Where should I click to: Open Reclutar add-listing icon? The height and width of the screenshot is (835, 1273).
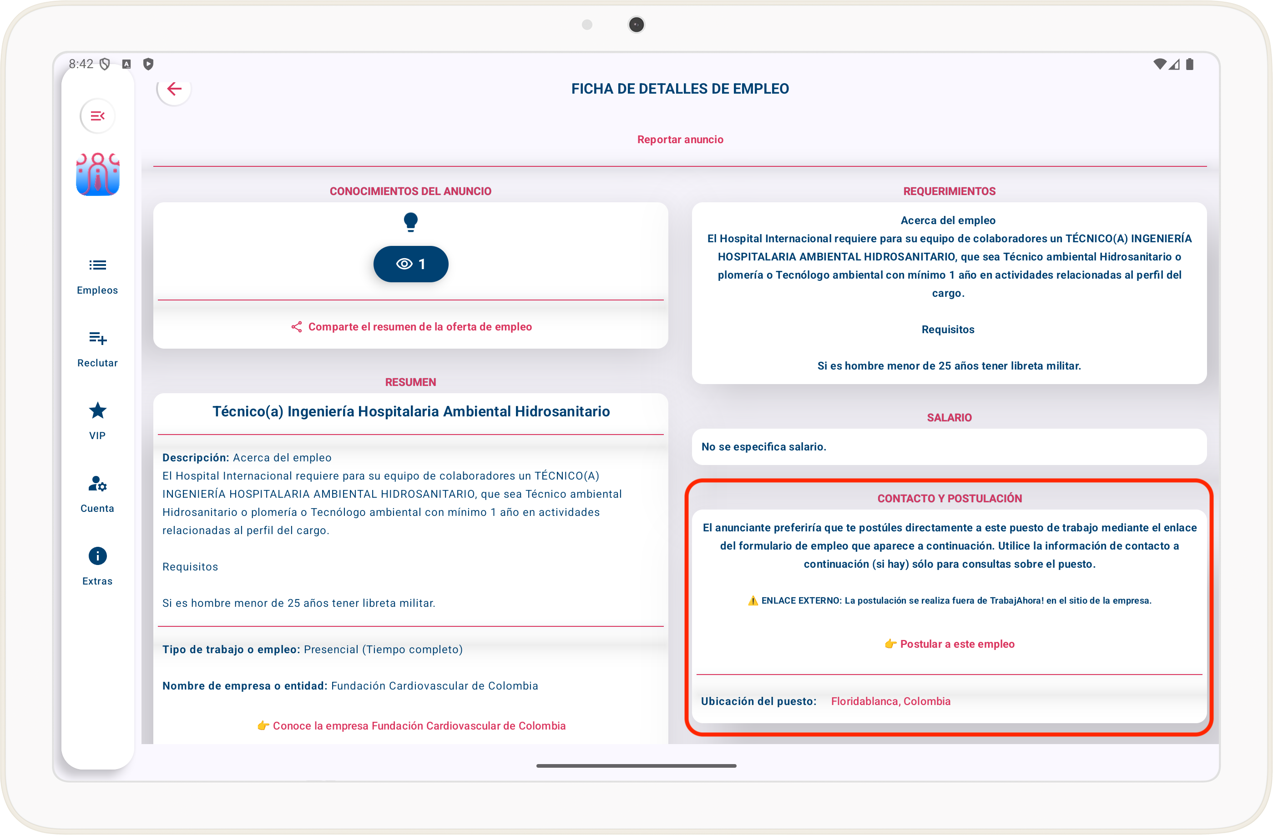(97, 338)
